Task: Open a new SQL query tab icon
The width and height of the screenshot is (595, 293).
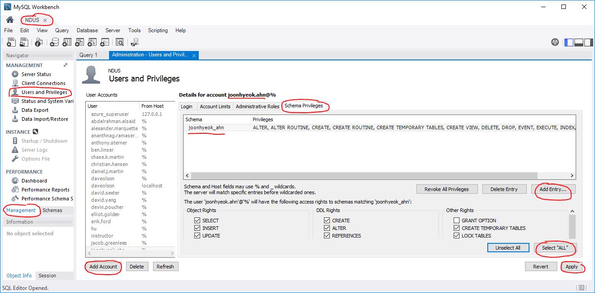Action: tap(12, 42)
